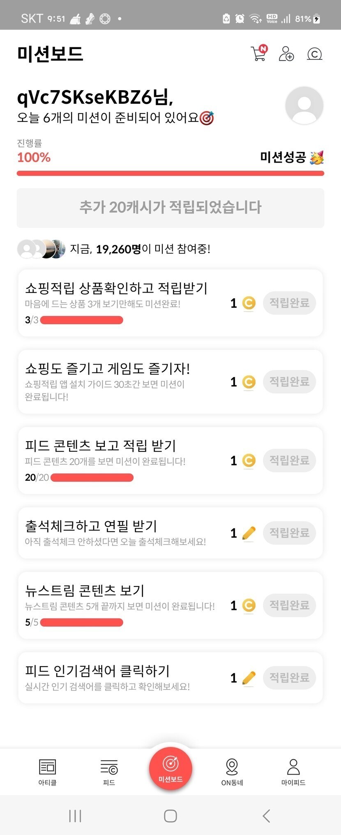Screen dimensions: 341x835
Task: Tap 적립완료 for the 쇼핑적립 상품확인 mission
Action: pyautogui.click(x=289, y=303)
